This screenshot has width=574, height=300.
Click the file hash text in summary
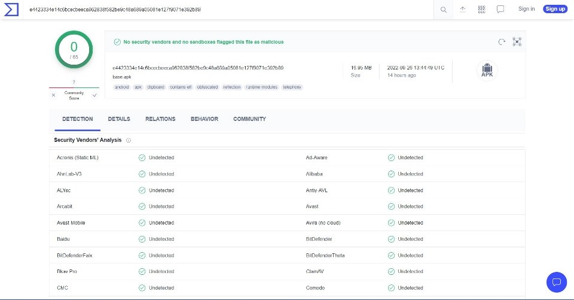(x=198, y=68)
